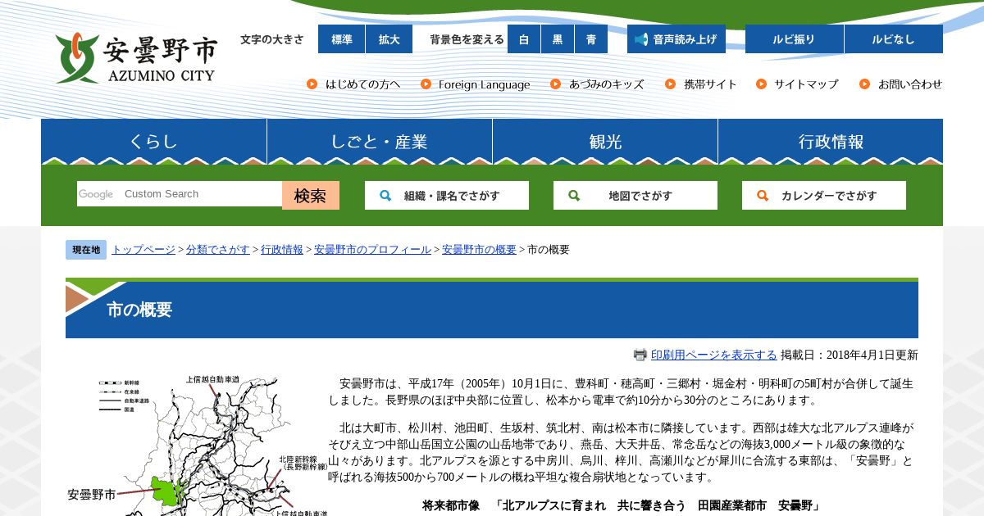Click the 現在地 label
This screenshot has height=516, width=984.
[x=86, y=250]
